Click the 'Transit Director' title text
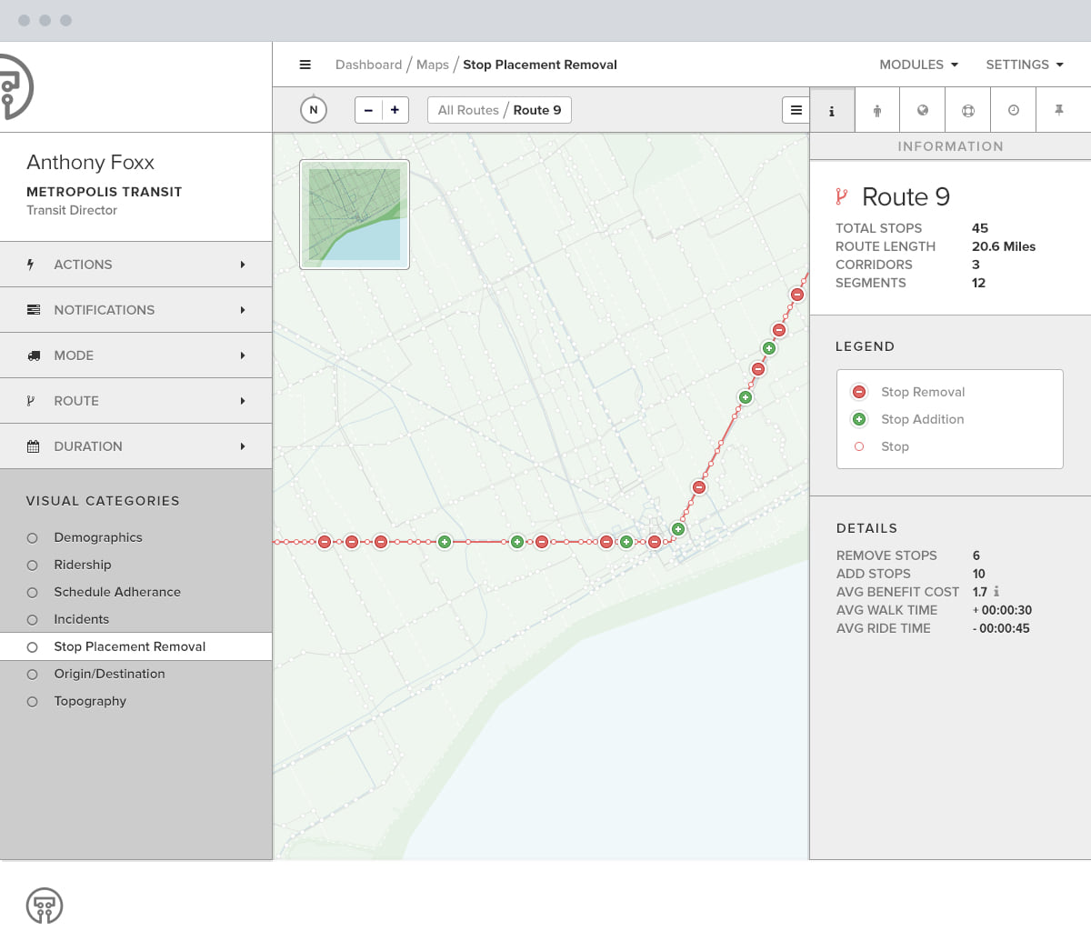The width and height of the screenshot is (1091, 951). 72,210
